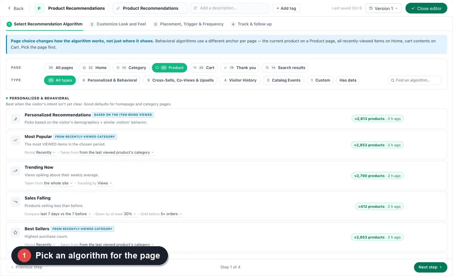Image resolution: width=453 pixels, height=276 pixels.
Task: Open Most Popular Taken from dropdown
Action: [x=117, y=153]
